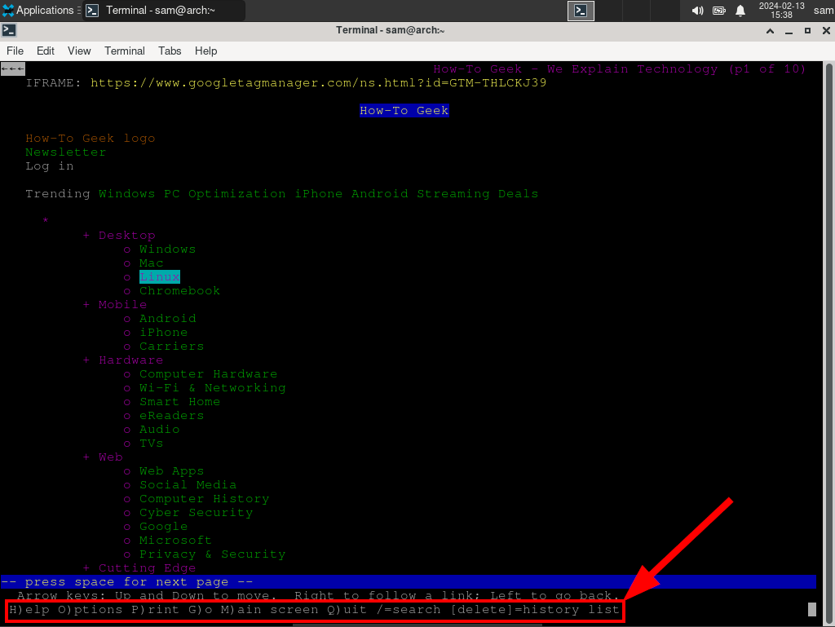Click the Deals trending link
Screen dimensions: 835x627
pos(518,194)
